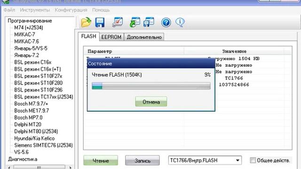Select МИКАС-7.6 in the tree
The image size is (301, 169).
click(x=27, y=41)
